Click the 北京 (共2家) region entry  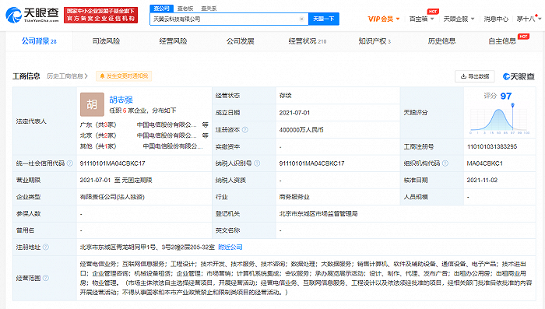click(x=98, y=135)
